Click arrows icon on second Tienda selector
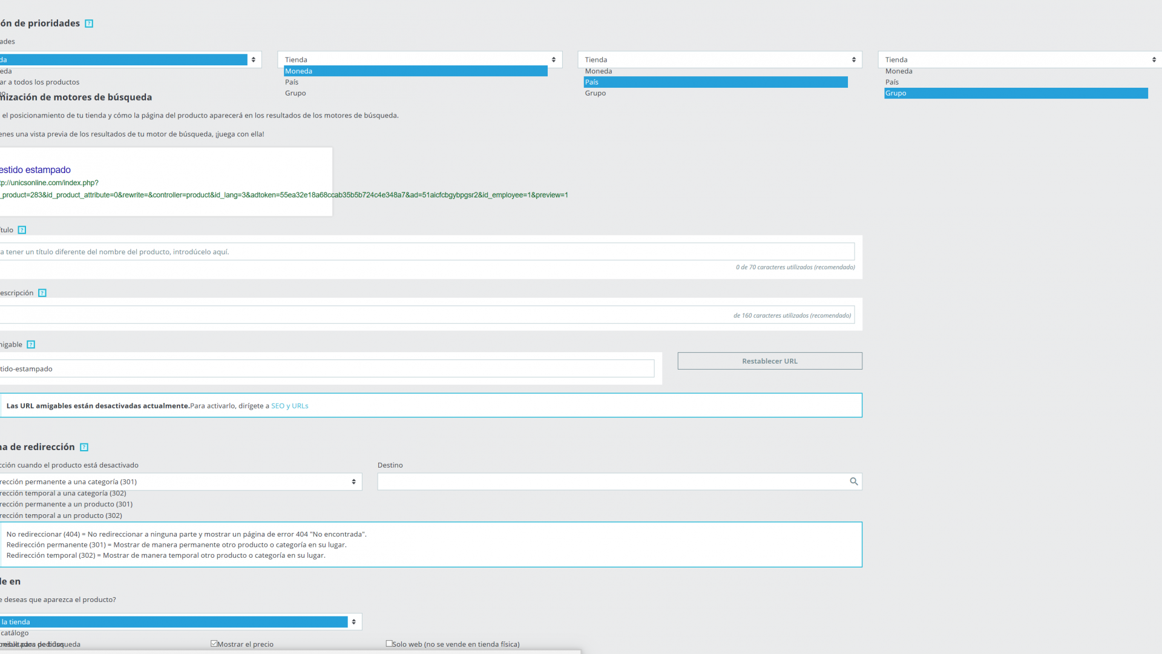Viewport: 1162px width, 654px height. 553,60
